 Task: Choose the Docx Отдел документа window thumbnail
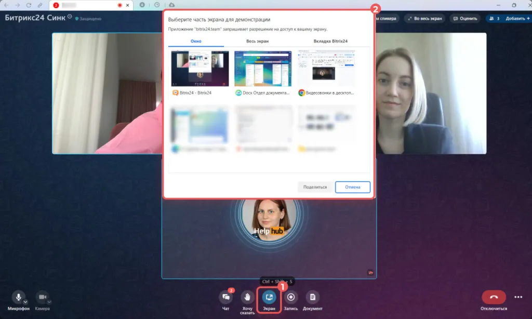262,69
